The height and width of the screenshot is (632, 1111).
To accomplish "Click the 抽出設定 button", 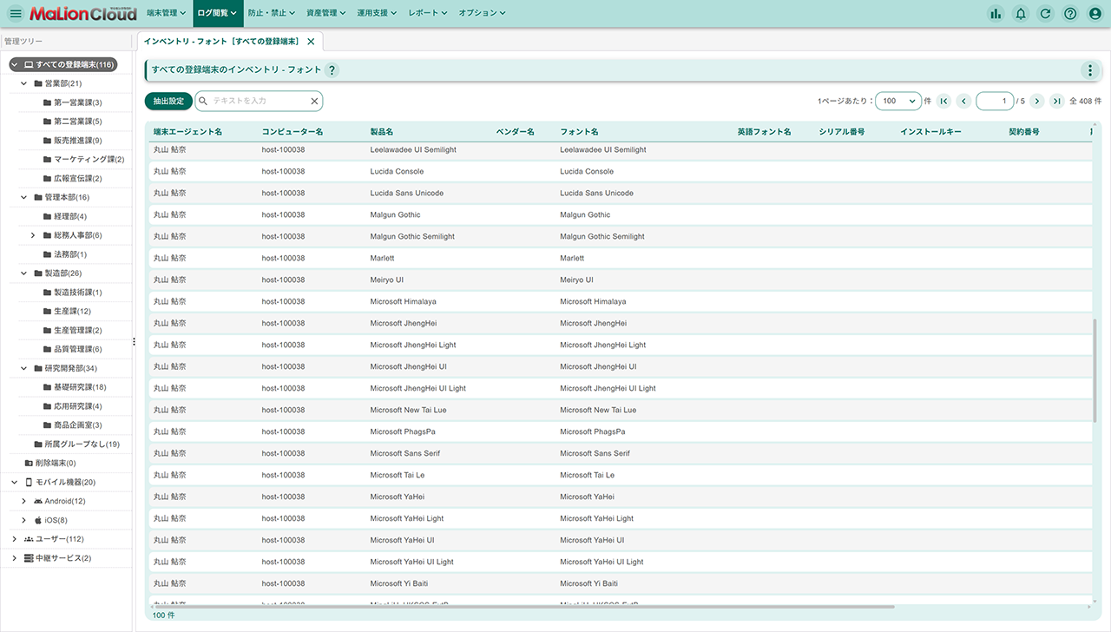I will click(x=168, y=102).
